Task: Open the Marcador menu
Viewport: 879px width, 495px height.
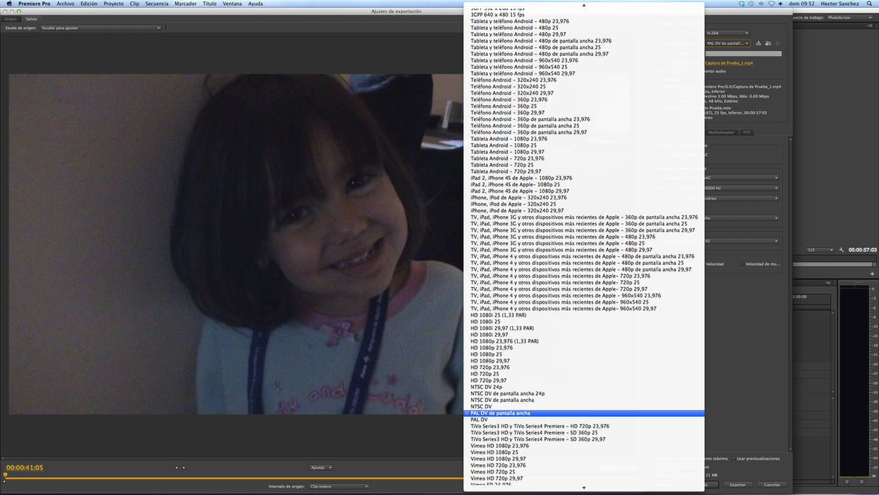Action: [x=186, y=4]
